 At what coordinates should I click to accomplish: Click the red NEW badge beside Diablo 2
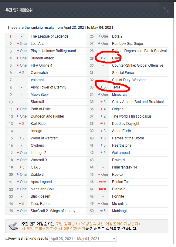(x=103, y=189)
